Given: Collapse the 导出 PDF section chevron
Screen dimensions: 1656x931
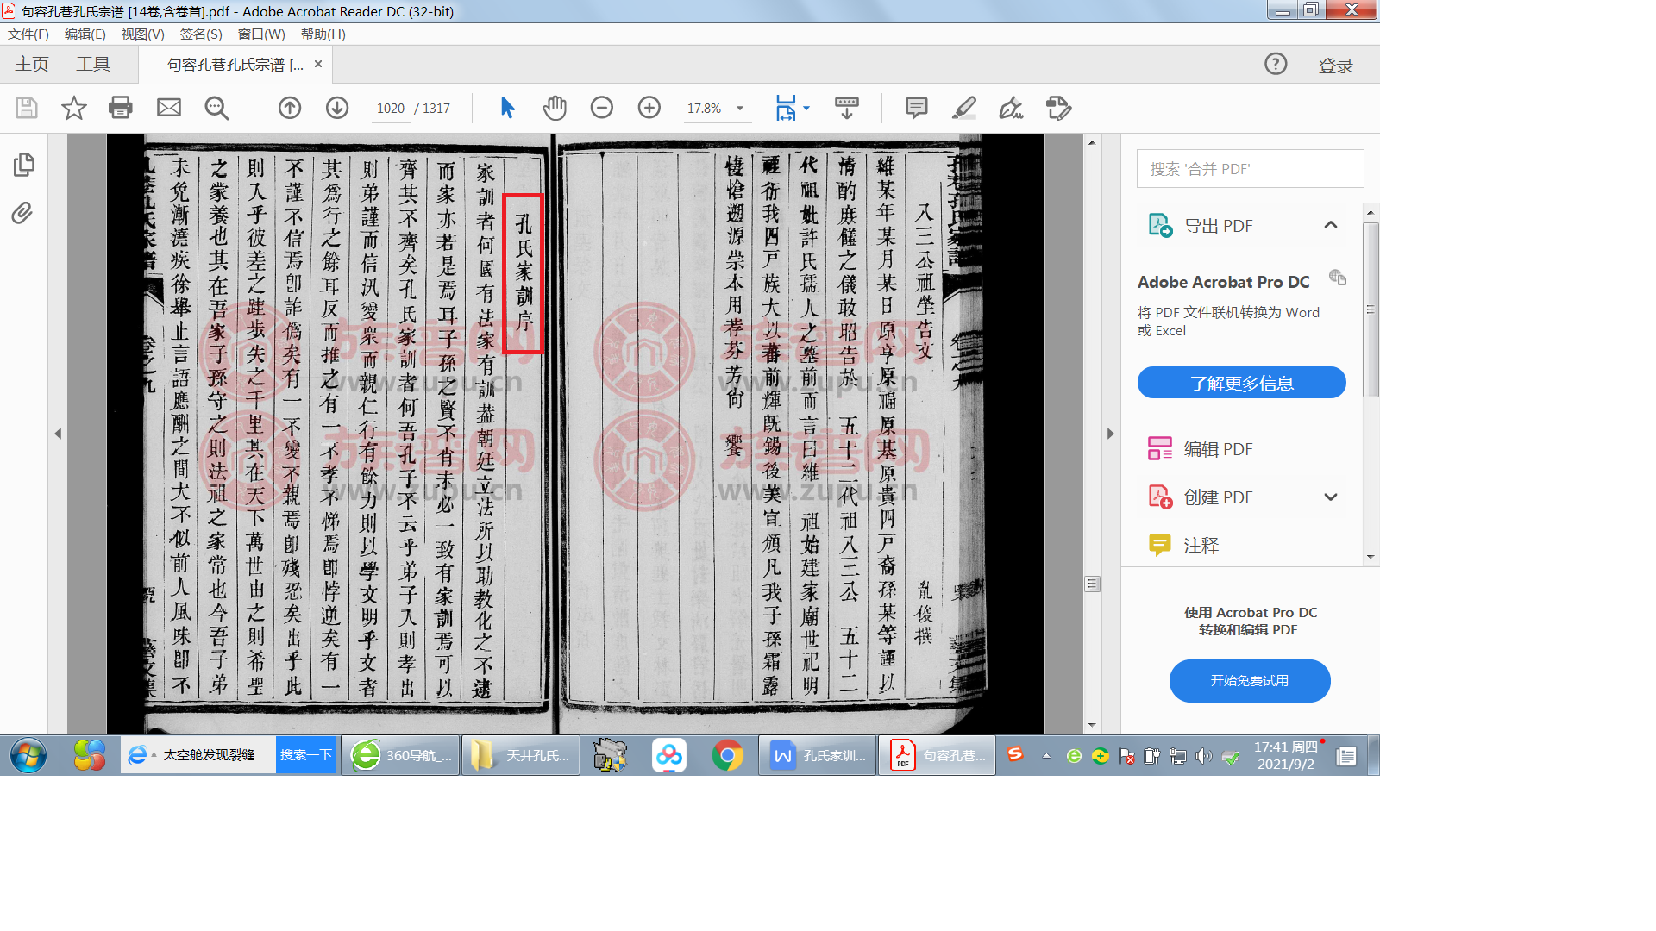Looking at the screenshot, I should click(1331, 225).
